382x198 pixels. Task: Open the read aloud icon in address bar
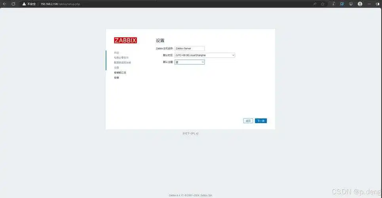[315, 4]
